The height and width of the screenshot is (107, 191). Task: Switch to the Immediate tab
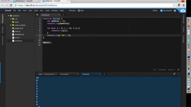(x=64, y=74)
